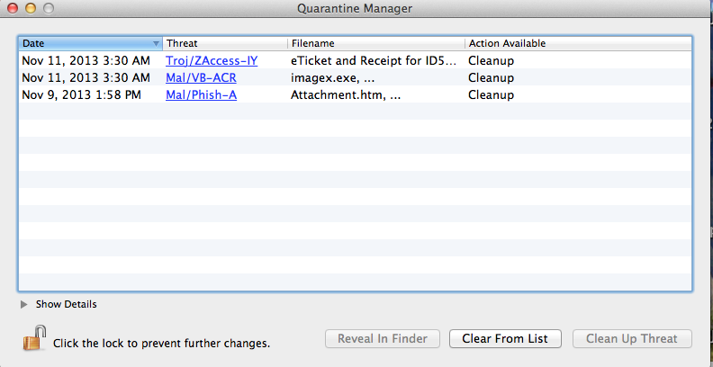Open the Mal/VB-ACR threat link
Viewport: 713px width, 367px height.
(201, 77)
